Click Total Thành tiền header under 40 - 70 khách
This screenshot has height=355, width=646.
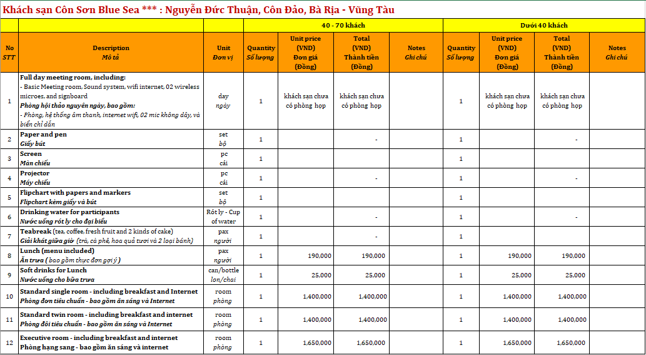click(361, 53)
